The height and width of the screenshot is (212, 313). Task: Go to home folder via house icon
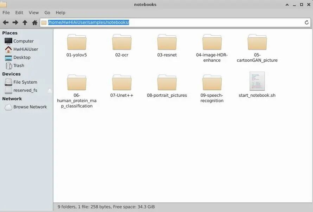[x=35, y=23]
